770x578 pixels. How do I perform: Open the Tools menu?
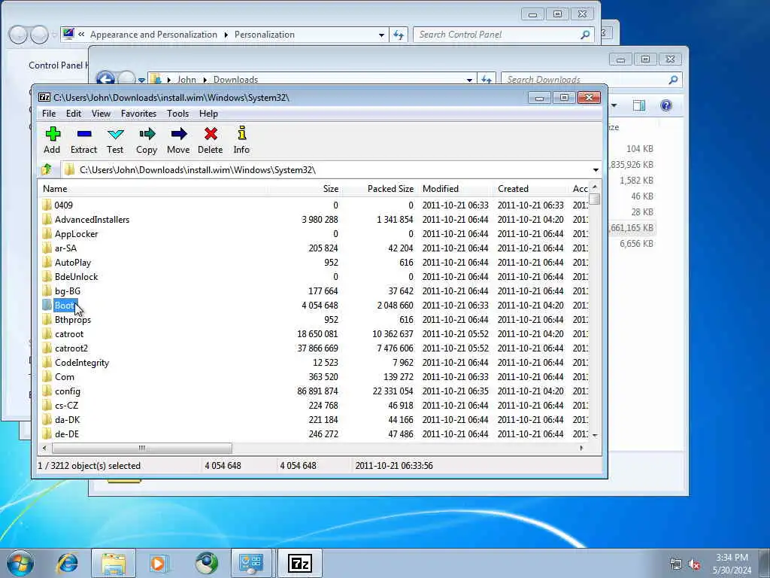coord(177,114)
